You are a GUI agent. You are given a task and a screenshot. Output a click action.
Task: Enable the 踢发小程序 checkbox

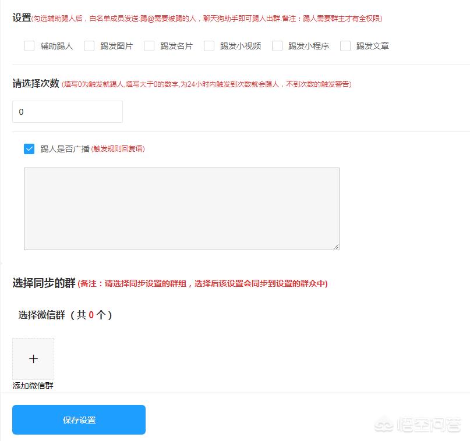(x=277, y=45)
